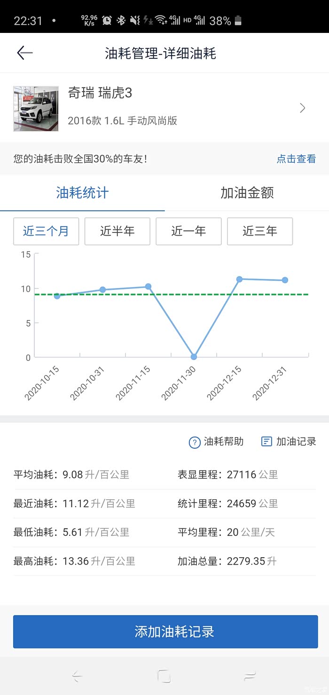Tap Android home navigation button
329x695 pixels.
[164, 676]
